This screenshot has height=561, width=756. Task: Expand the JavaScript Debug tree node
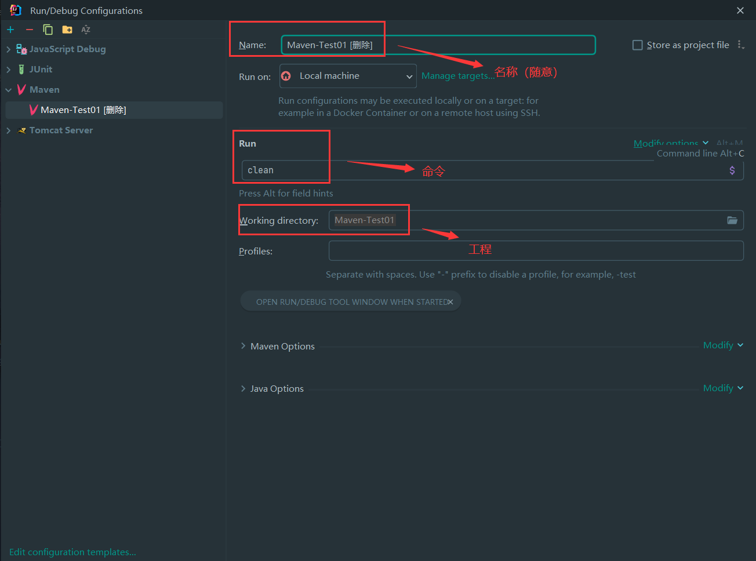point(8,49)
